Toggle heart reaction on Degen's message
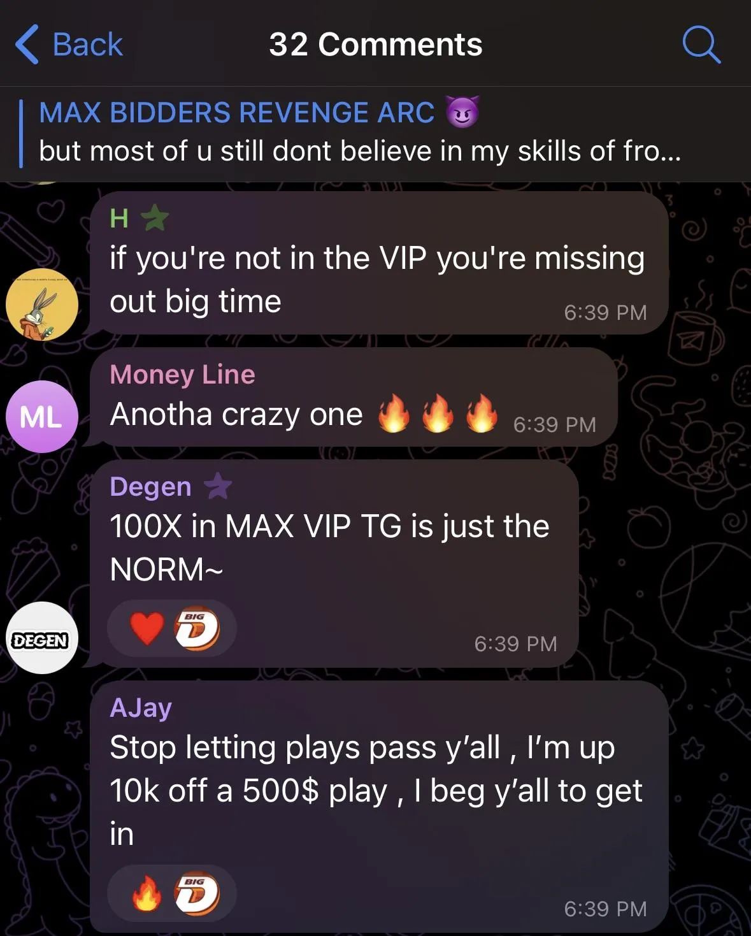 coord(147,628)
